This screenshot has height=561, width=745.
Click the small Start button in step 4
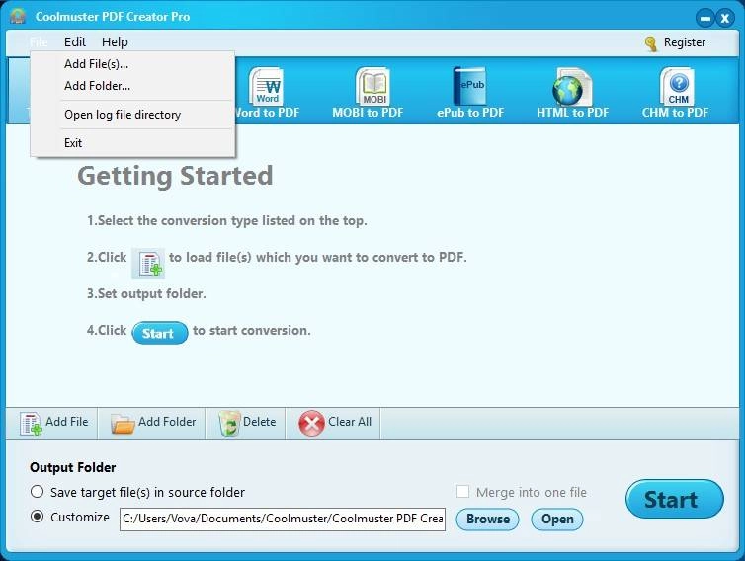[160, 333]
